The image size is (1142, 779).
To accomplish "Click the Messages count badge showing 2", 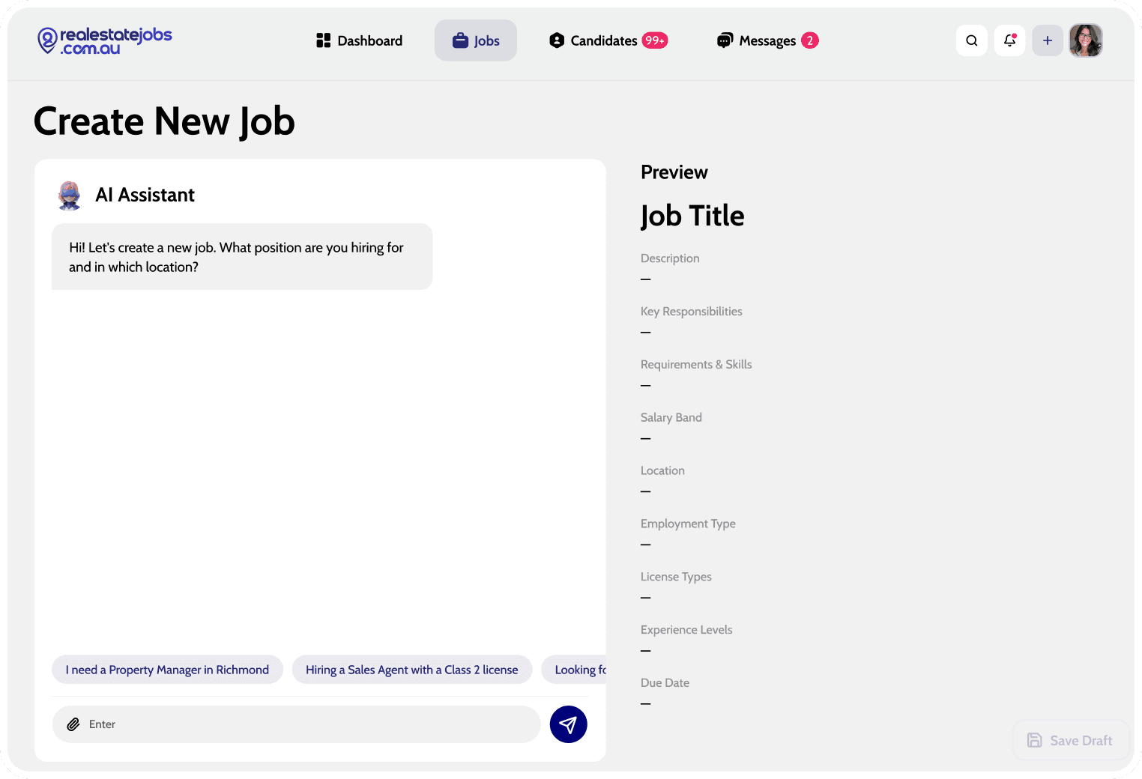I will (809, 40).
